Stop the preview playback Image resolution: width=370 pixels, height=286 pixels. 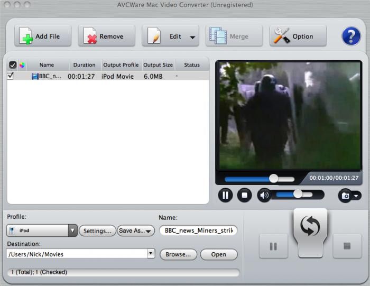point(244,195)
